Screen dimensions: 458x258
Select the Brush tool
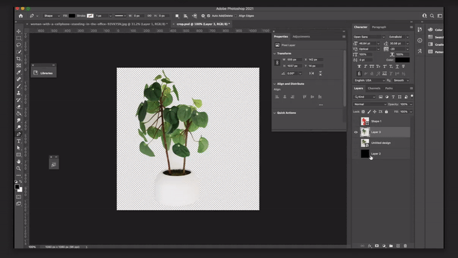click(19, 86)
